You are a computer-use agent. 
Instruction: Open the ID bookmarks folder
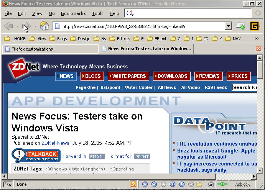(x=202, y=39)
